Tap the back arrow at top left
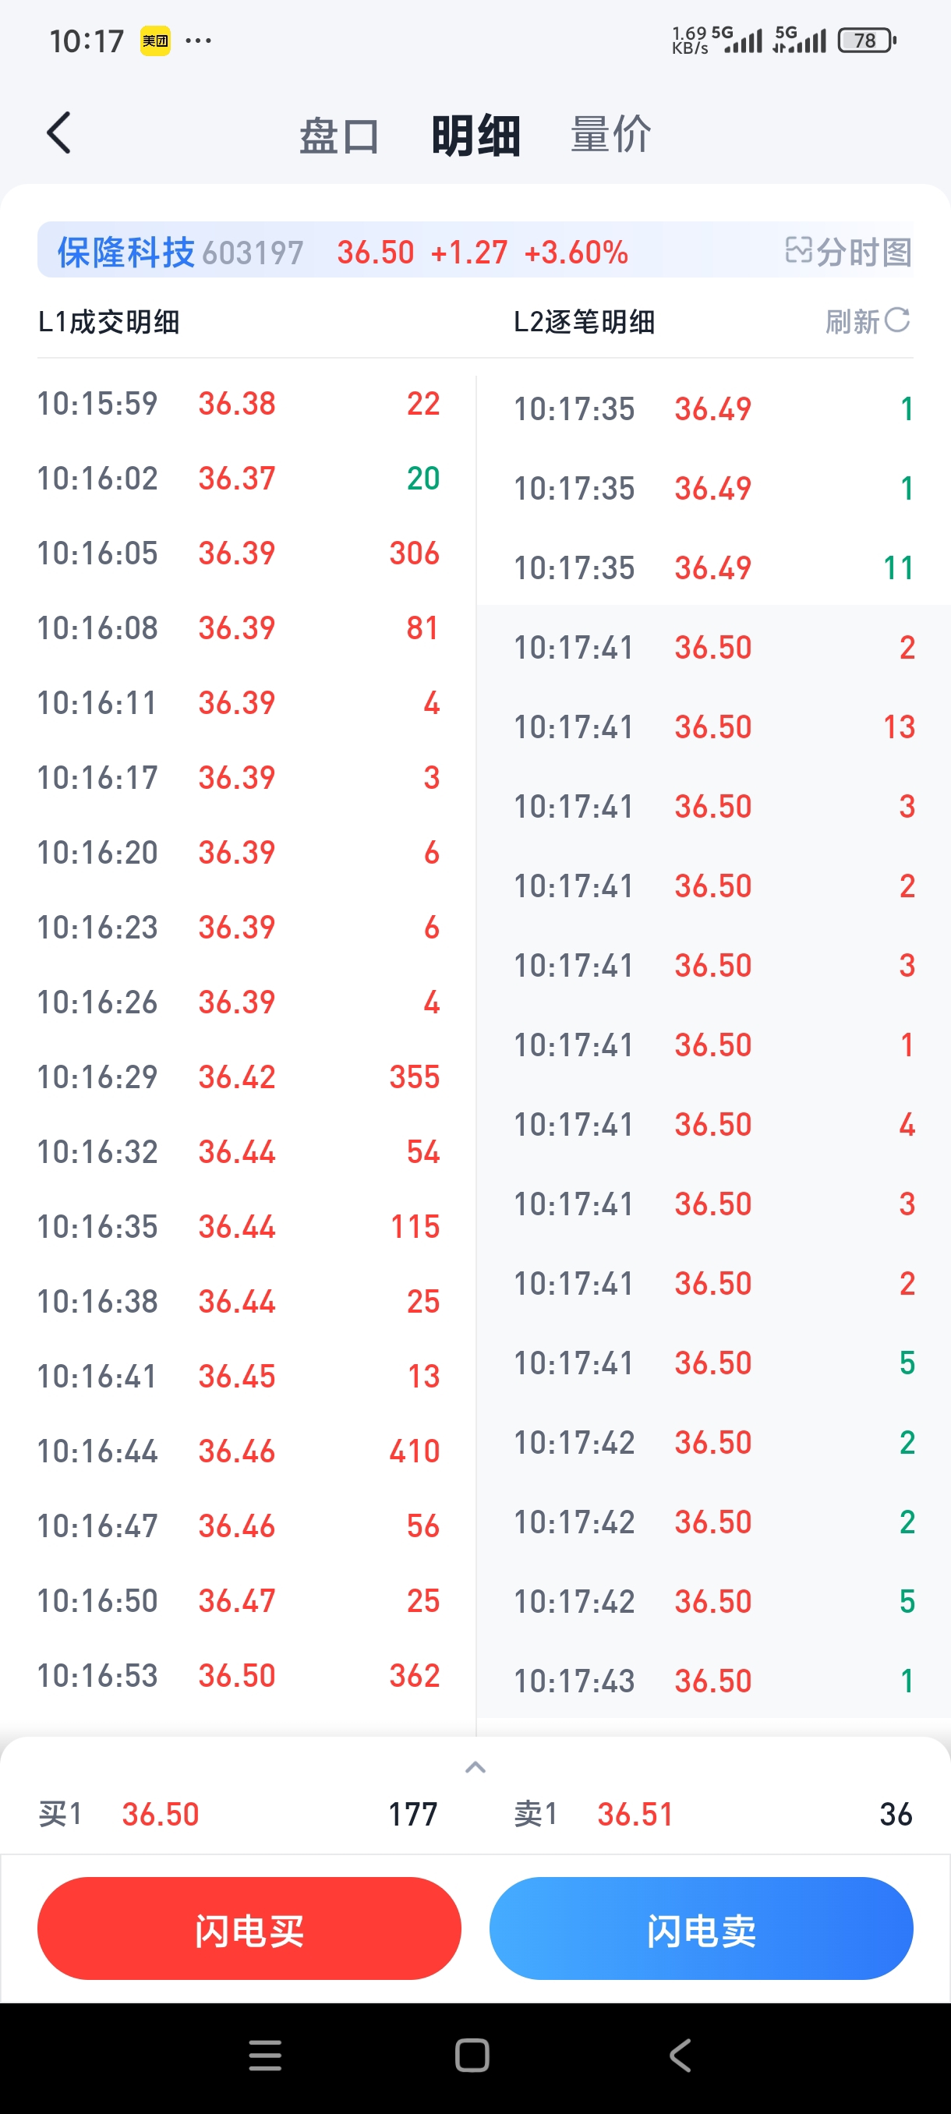The height and width of the screenshot is (2114, 951). coord(59,133)
